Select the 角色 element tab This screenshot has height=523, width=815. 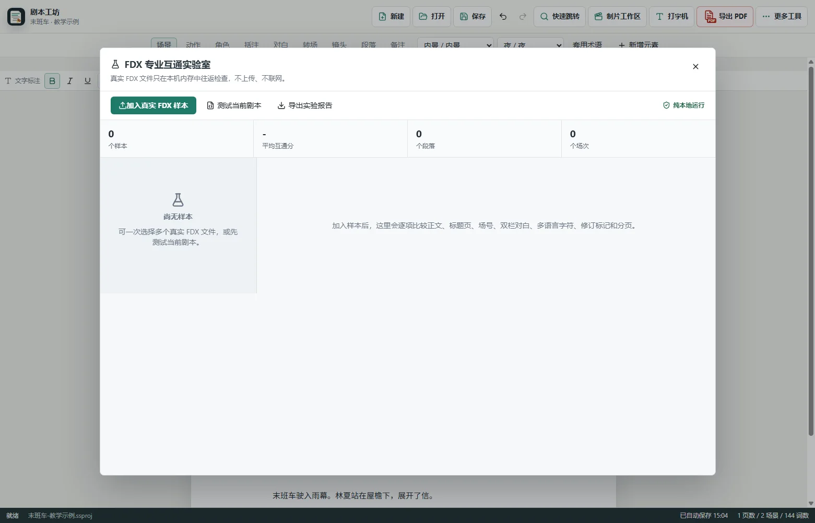222,45
